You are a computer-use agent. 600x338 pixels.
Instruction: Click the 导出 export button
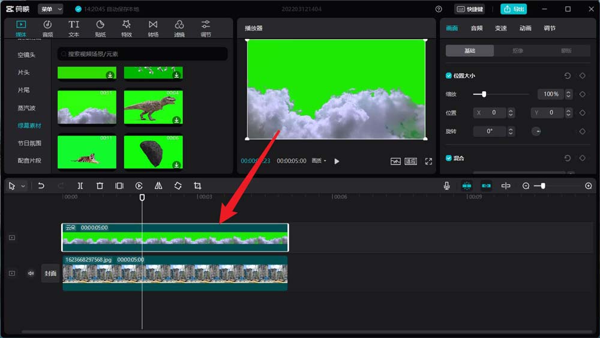click(x=514, y=9)
